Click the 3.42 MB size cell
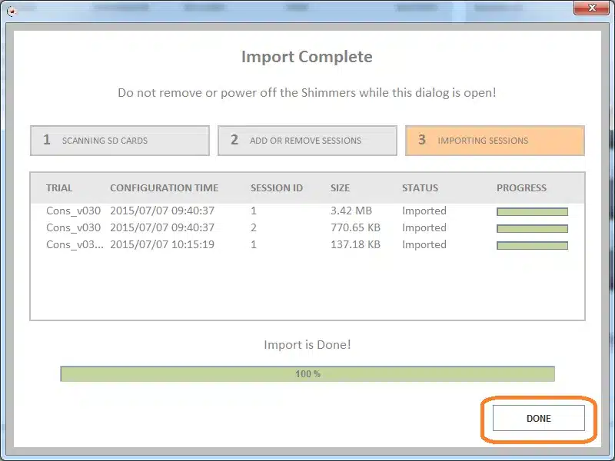This screenshot has height=461, width=615. point(351,211)
